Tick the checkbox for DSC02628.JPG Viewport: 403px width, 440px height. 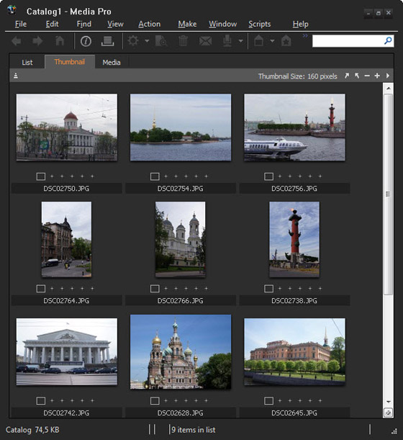click(155, 401)
